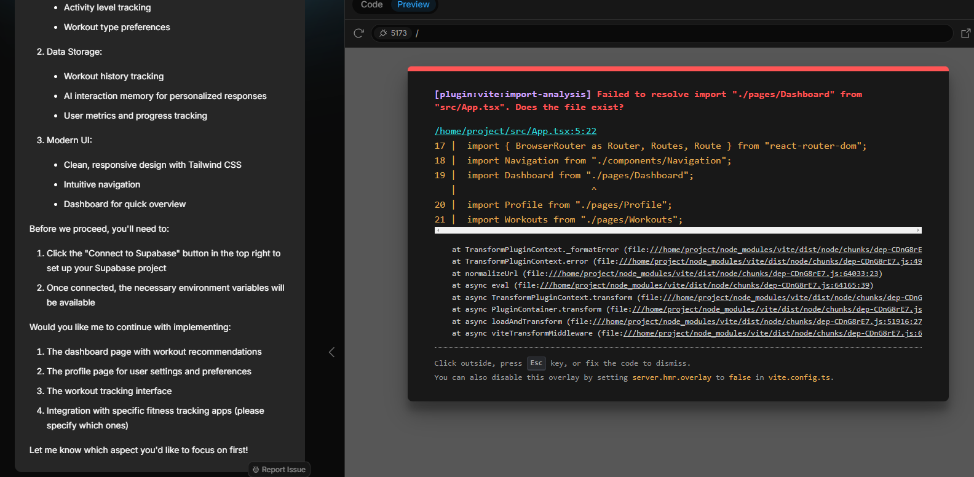Image resolution: width=974 pixels, height=477 pixels.
Task: Click 'Integration with specific fitness tracking apps' item
Action: [x=156, y=418]
